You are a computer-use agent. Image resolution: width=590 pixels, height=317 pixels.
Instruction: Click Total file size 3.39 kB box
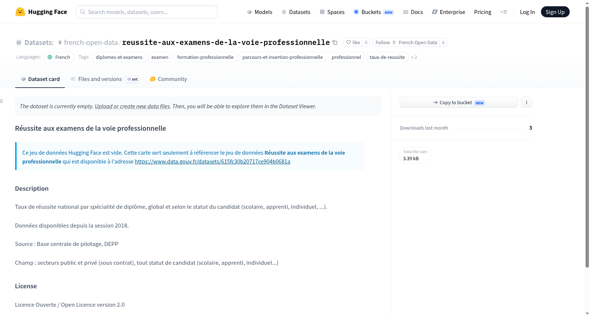[415, 155]
